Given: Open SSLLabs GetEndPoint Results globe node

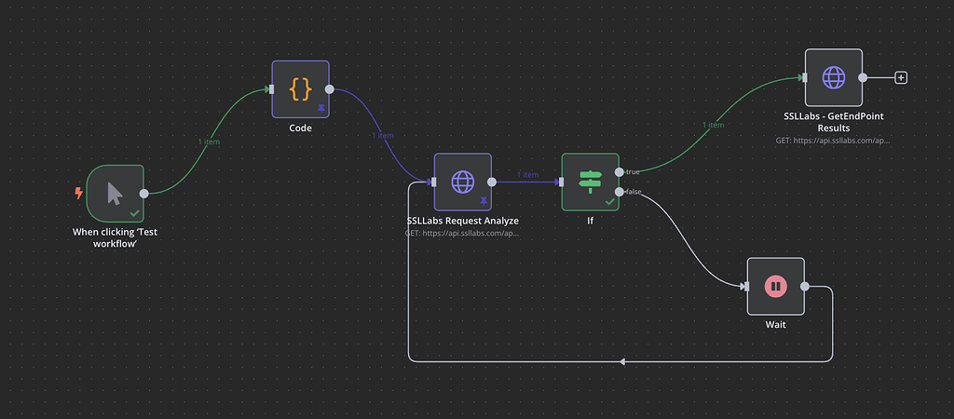Looking at the screenshot, I should click(x=834, y=77).
